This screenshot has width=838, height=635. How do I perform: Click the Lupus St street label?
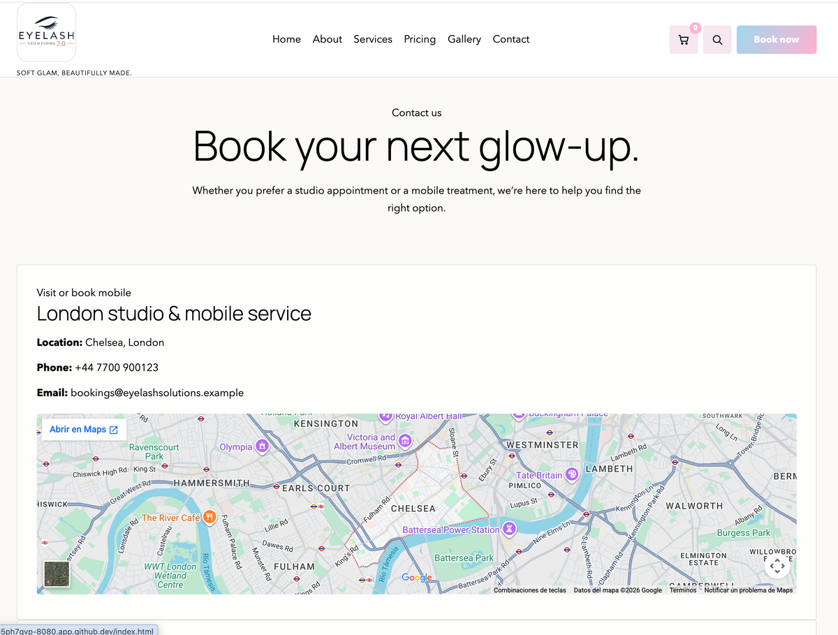pyautogui.click(x=524, y=502)
